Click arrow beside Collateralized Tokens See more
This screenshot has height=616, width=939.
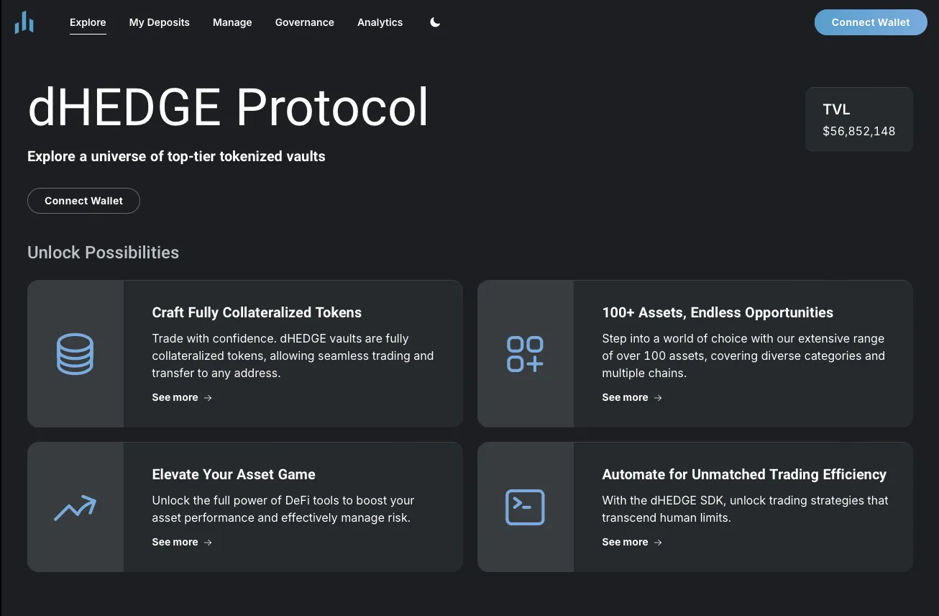coord(208,398)
